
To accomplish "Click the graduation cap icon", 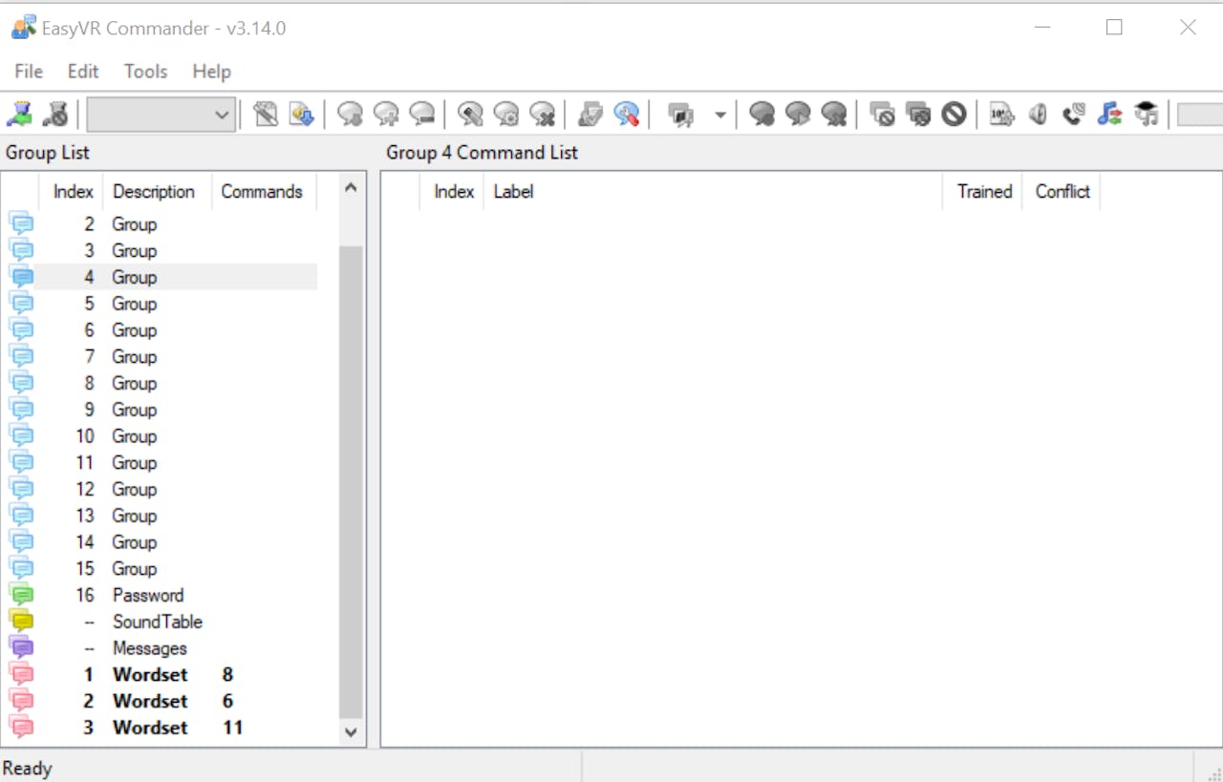I will pos(1146,115).
